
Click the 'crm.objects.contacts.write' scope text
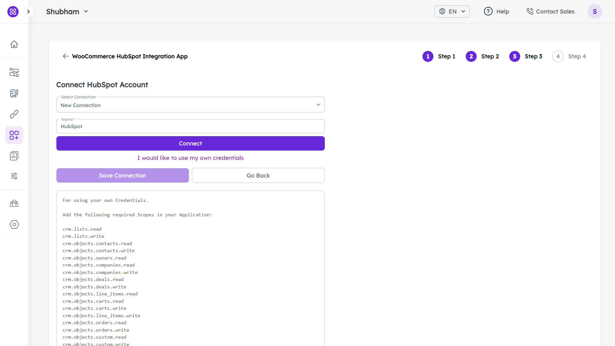pyautogui.click(x=99, y=251)
